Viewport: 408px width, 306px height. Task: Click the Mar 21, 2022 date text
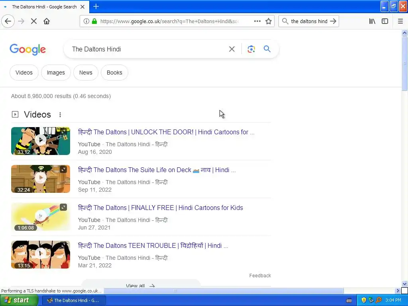[95, 265]
